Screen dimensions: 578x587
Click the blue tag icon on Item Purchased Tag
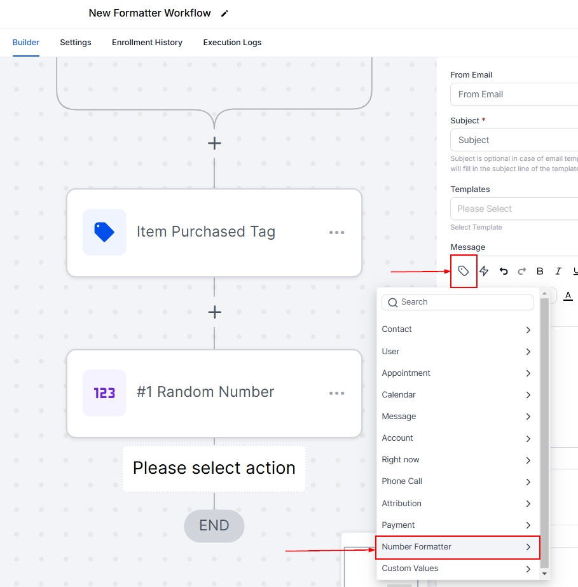[x=104, y=232]
